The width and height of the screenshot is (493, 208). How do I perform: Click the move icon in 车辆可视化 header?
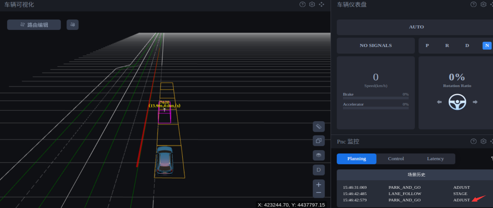click(x=322, y=5)
